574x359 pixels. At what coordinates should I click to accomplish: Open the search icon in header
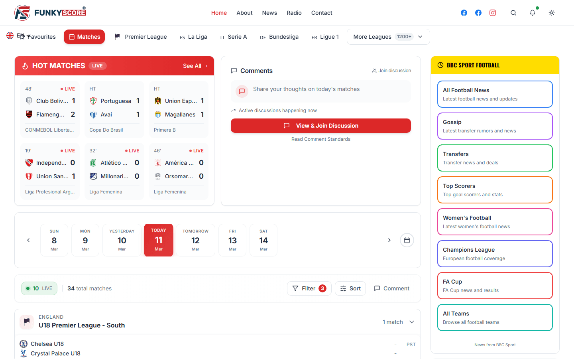(513, 13)
